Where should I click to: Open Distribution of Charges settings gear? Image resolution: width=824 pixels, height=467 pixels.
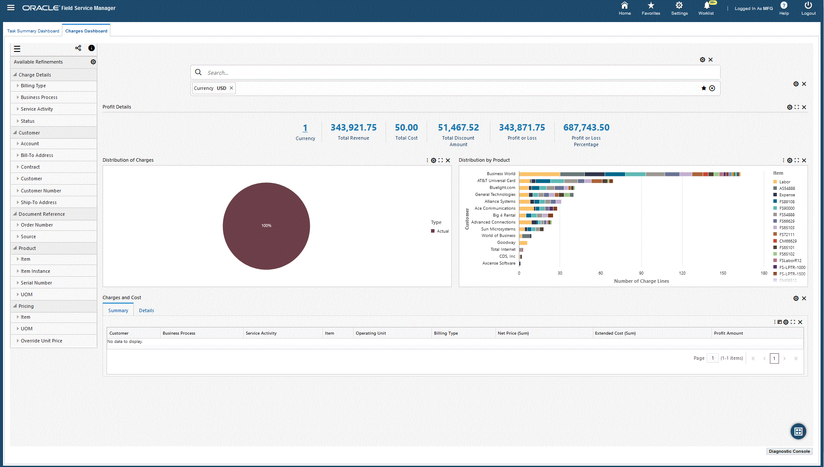point(434,160)
